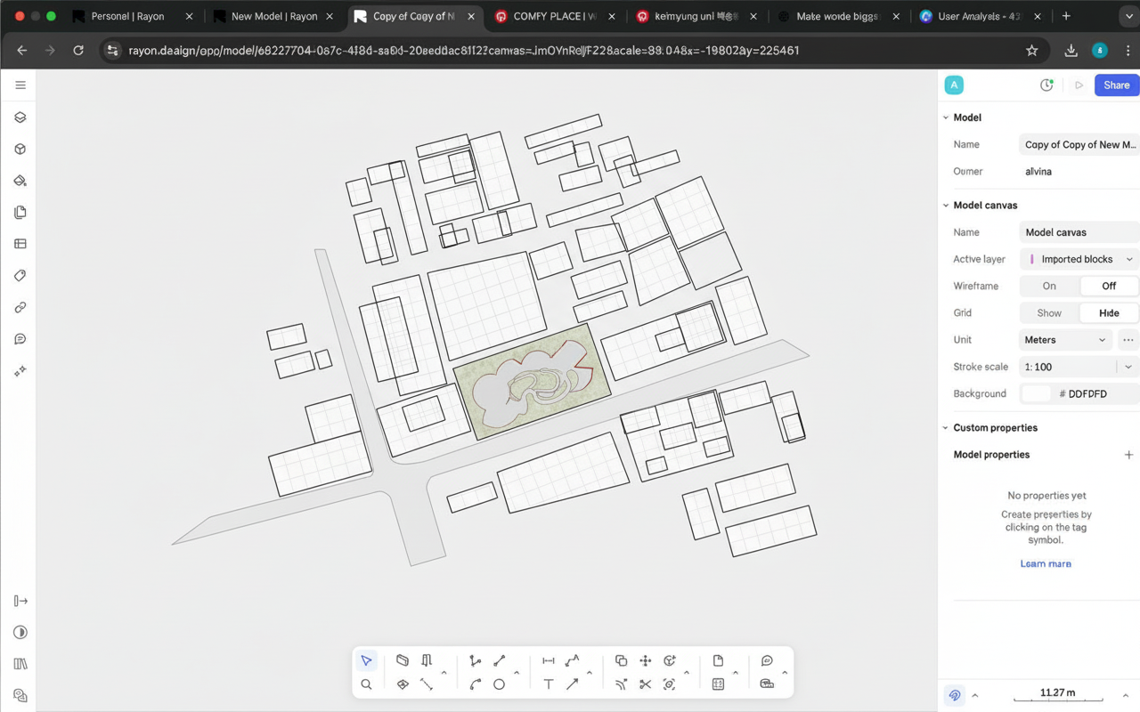Open the version history clock icon
Screen dimensions: 1140x712
click(1046, 85)
